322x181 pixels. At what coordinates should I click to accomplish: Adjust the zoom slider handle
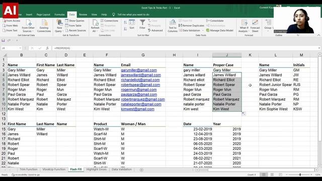coord(300,174)
